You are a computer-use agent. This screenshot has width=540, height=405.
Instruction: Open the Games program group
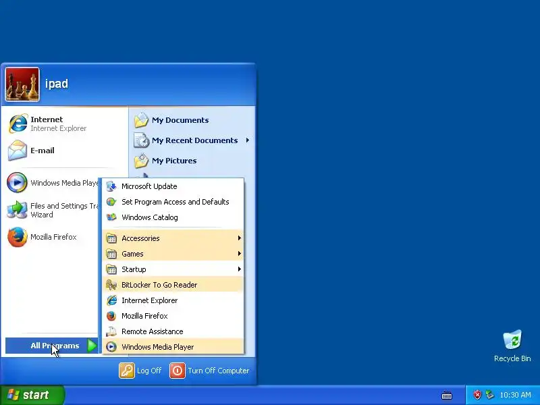(173, 254)
